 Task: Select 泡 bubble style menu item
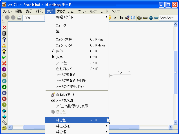77,31
